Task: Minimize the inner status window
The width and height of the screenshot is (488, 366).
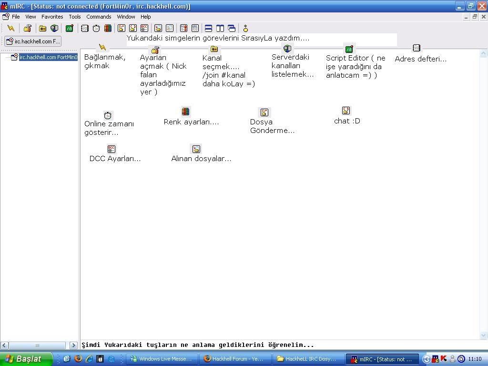Action: [466, 17]
